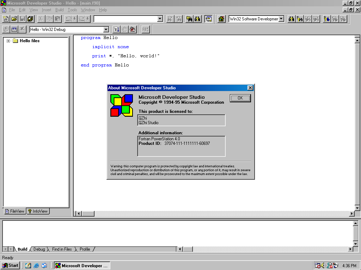The width and height of the screenshot is (361, 270).
Task: Select the Find in Files output tab
Action: (62, 249)
